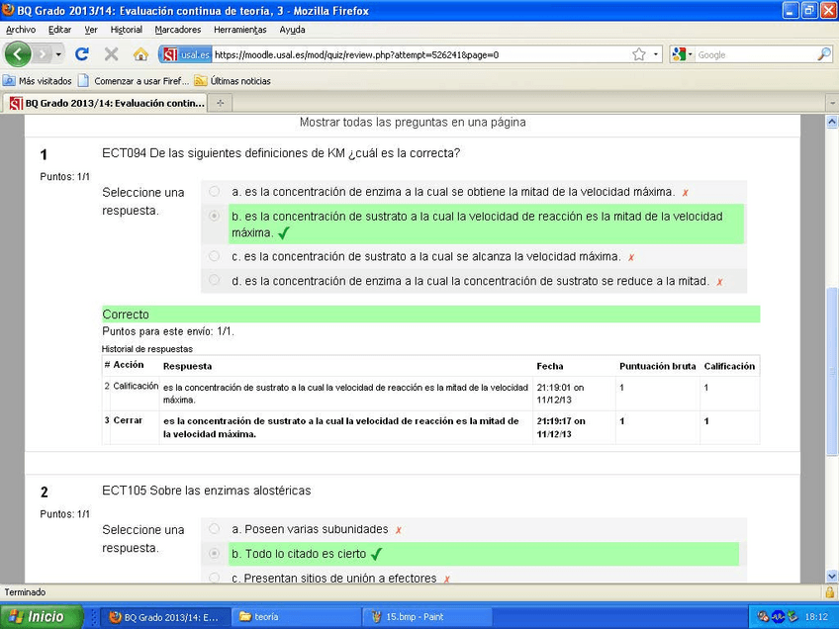
Task: Click the stop loading X icon
Action: point(111,54)
